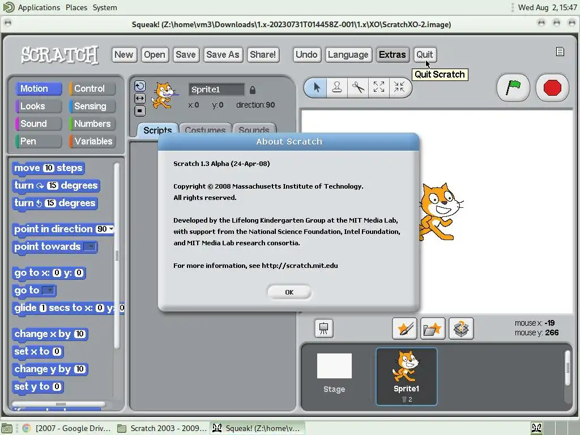Click presentation mode easel icon
Image resolution: width=580 pixels, height=435 pixels.
coord(323,328)
